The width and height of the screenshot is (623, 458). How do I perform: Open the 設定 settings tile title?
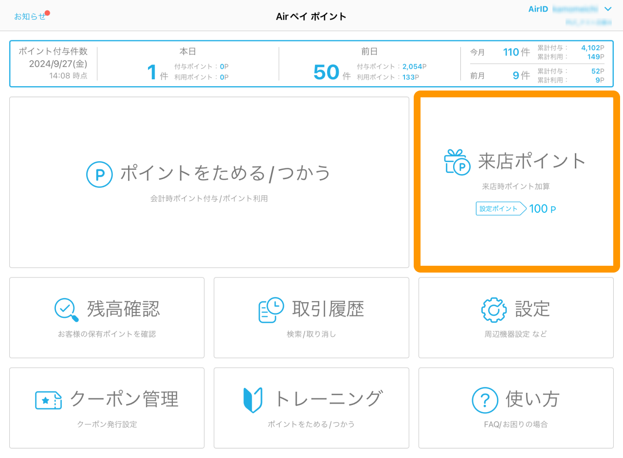click(532, 309)
